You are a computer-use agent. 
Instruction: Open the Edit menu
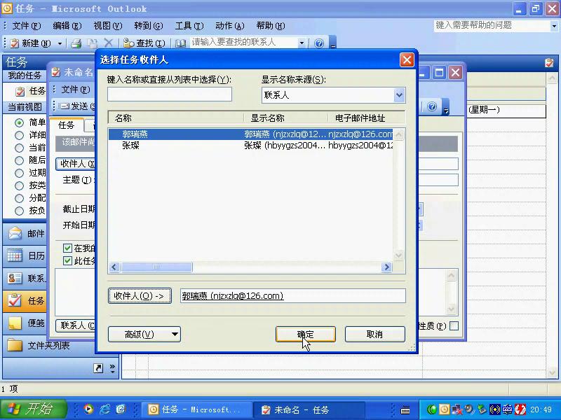67,26
